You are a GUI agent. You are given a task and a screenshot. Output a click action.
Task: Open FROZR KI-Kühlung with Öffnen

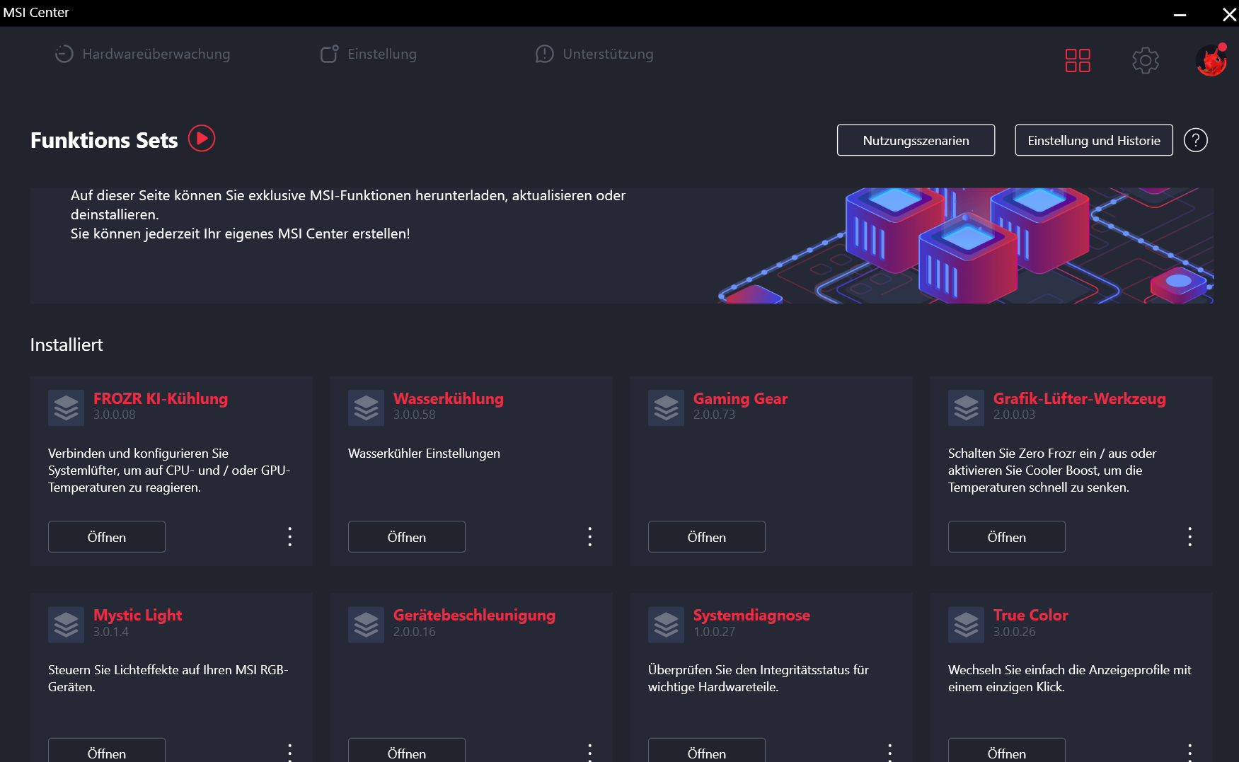107,537
